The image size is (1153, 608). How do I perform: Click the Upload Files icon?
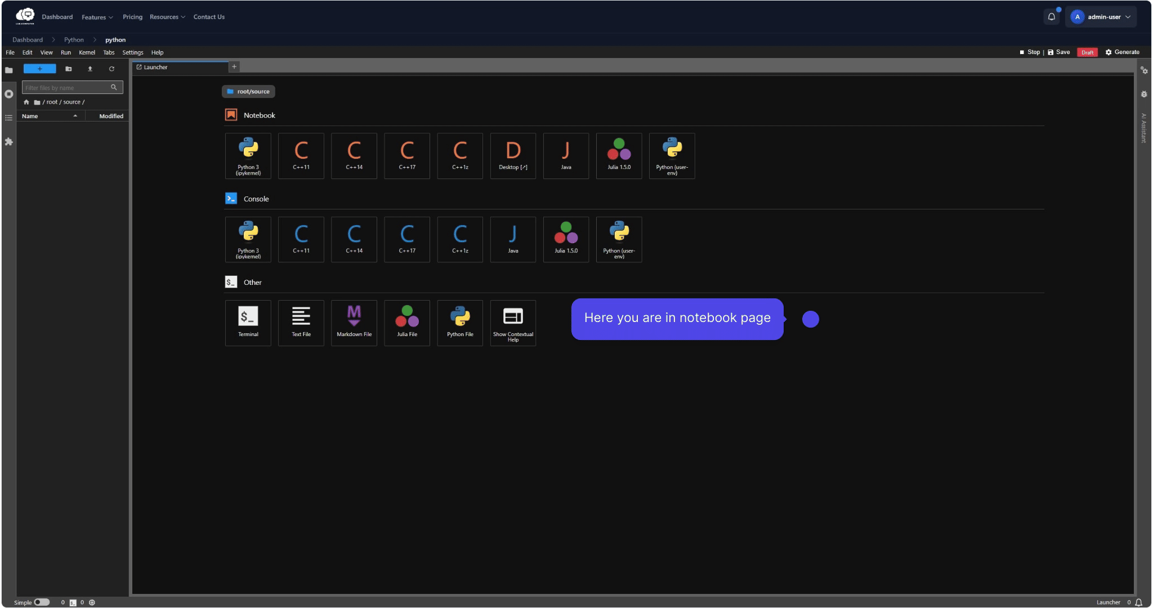pyautogui.click(x=90, y=69)
